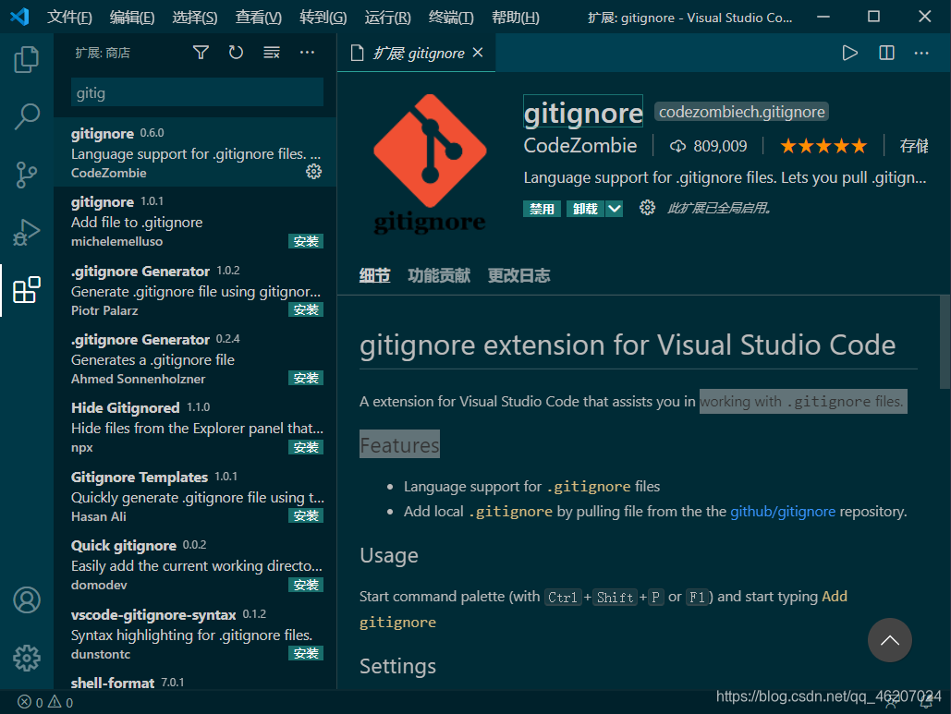Open the extensions panel more actions menu

pos(307,53)
